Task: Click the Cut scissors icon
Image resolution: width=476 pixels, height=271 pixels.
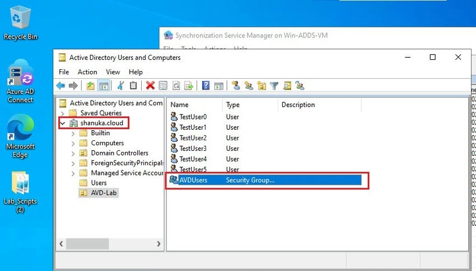Action: [x=120, y=85]
